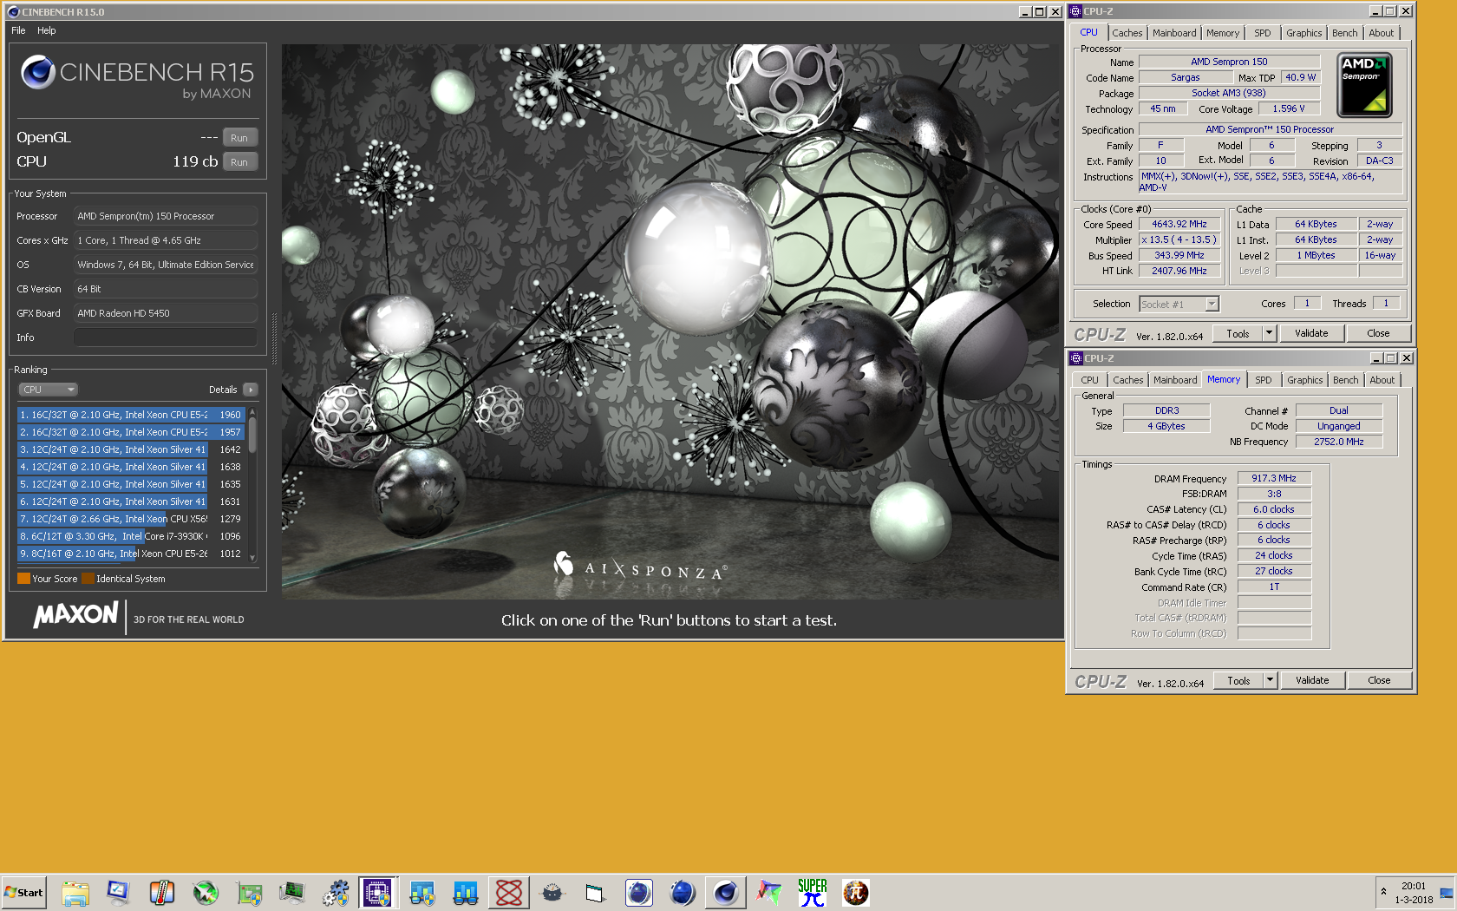Open the red atom loop icon in taskbar
This screenshot has width=1457, height=911.
tap(509, 893)
